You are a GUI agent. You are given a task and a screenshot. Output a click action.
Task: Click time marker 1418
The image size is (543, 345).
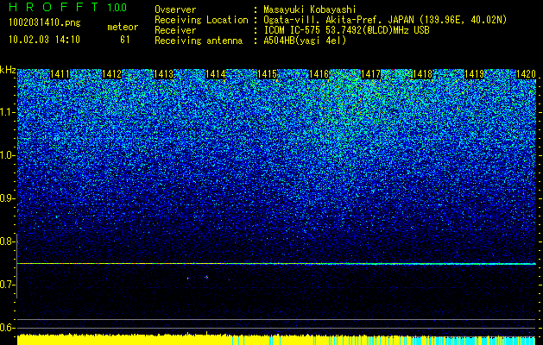(x=422, y=74)
